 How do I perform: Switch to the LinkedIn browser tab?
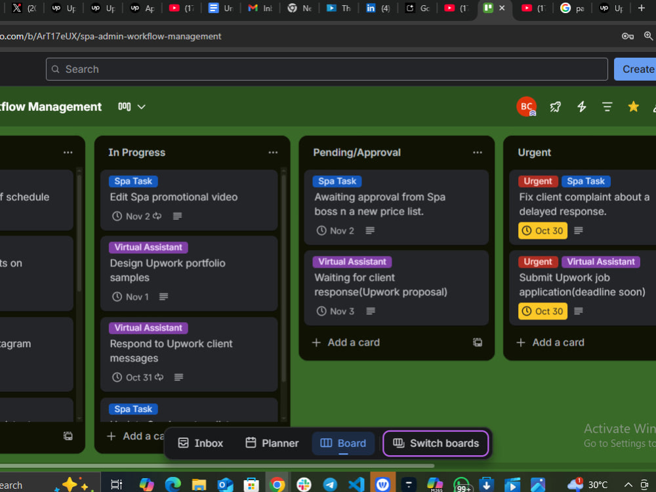pos(377,8)
